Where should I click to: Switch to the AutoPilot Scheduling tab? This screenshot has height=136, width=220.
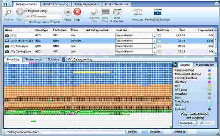pyautogui.click(x=56, y=4)
